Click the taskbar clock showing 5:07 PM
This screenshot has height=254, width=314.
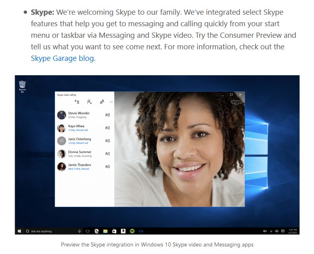tap(293, 231)
